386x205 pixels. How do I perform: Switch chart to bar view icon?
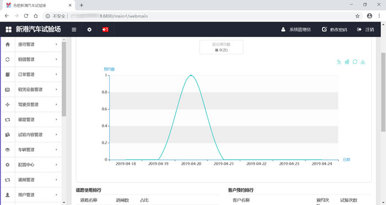pos(347,62)
